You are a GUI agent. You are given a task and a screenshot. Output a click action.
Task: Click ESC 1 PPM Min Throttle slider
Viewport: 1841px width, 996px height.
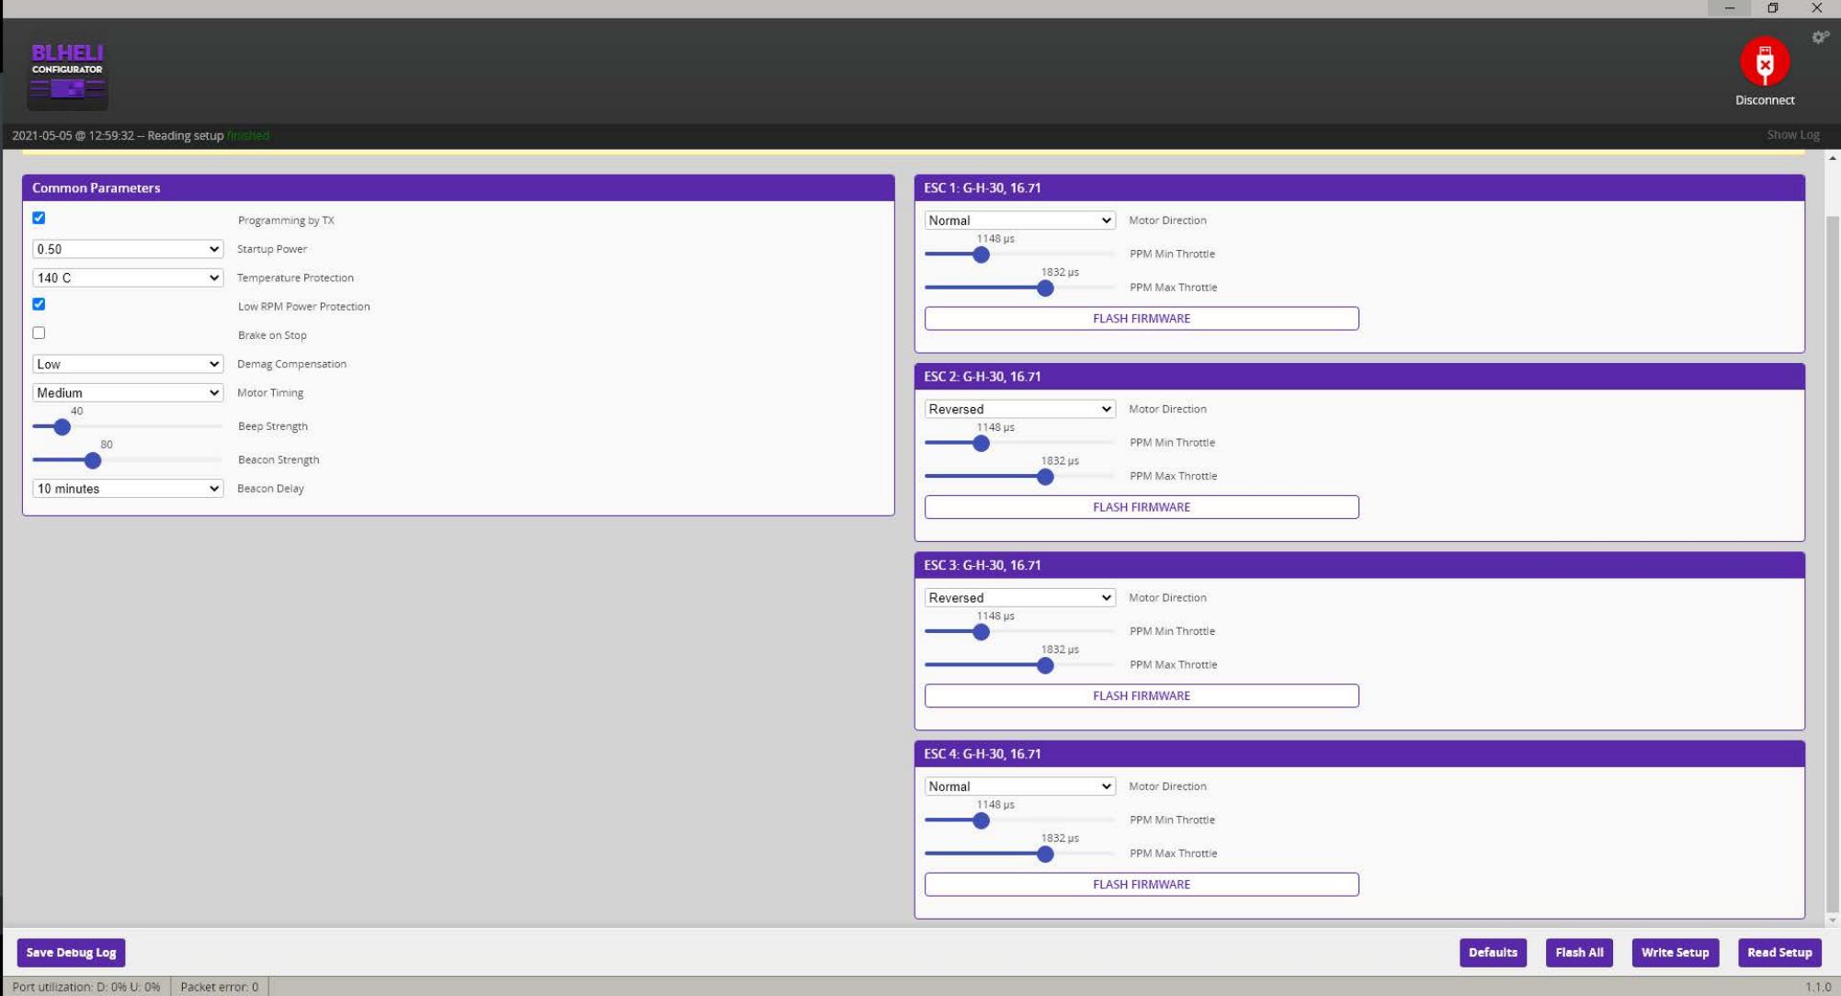1019,255
